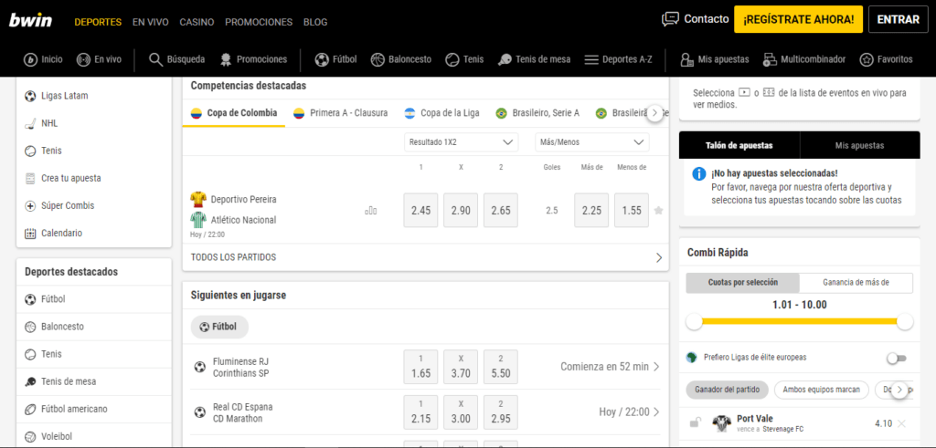Open the Resultado 1X2 dropdown

462,142
